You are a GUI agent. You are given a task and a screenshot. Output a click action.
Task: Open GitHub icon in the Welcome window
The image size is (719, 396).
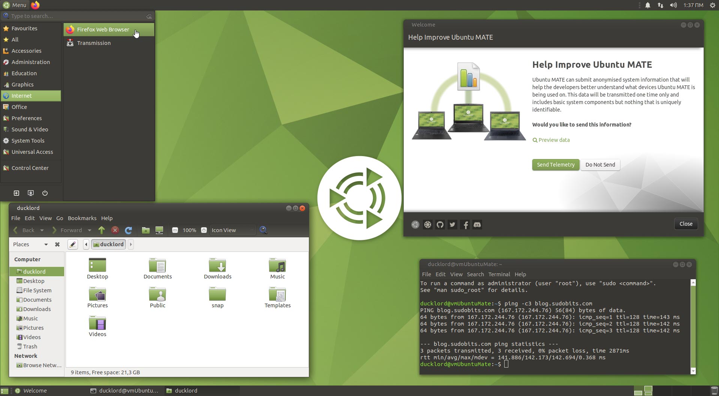pyautogui.click(x=440, y=225)
